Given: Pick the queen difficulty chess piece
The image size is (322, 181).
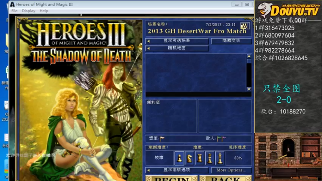Looking at the screenshot, I should pyautogui.click(x=209, y=158).
